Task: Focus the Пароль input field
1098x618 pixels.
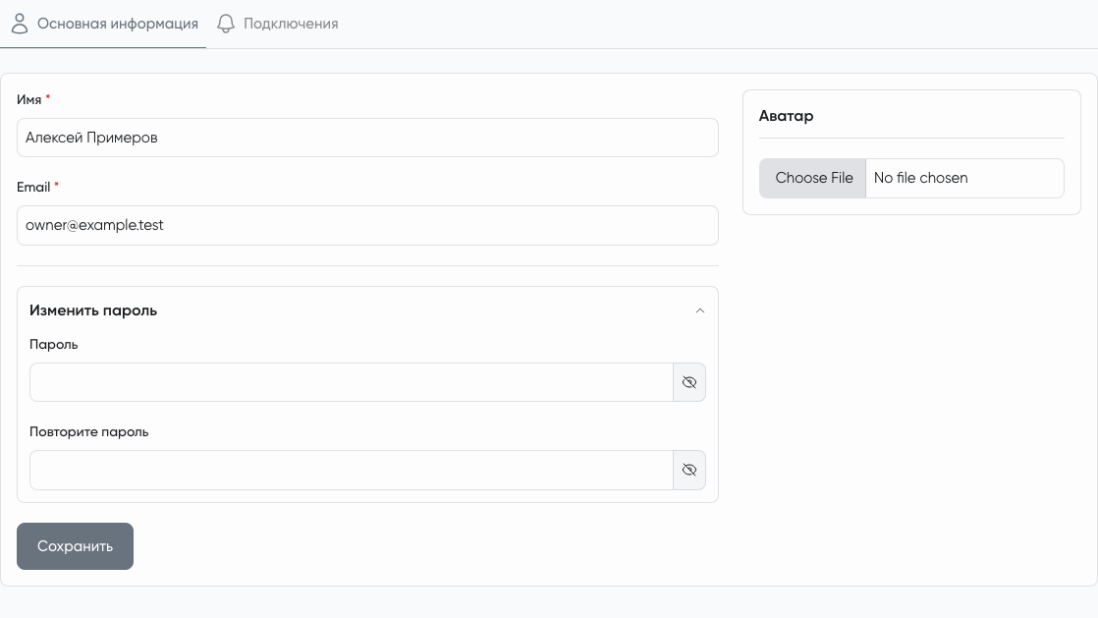Action: [352, 382]
